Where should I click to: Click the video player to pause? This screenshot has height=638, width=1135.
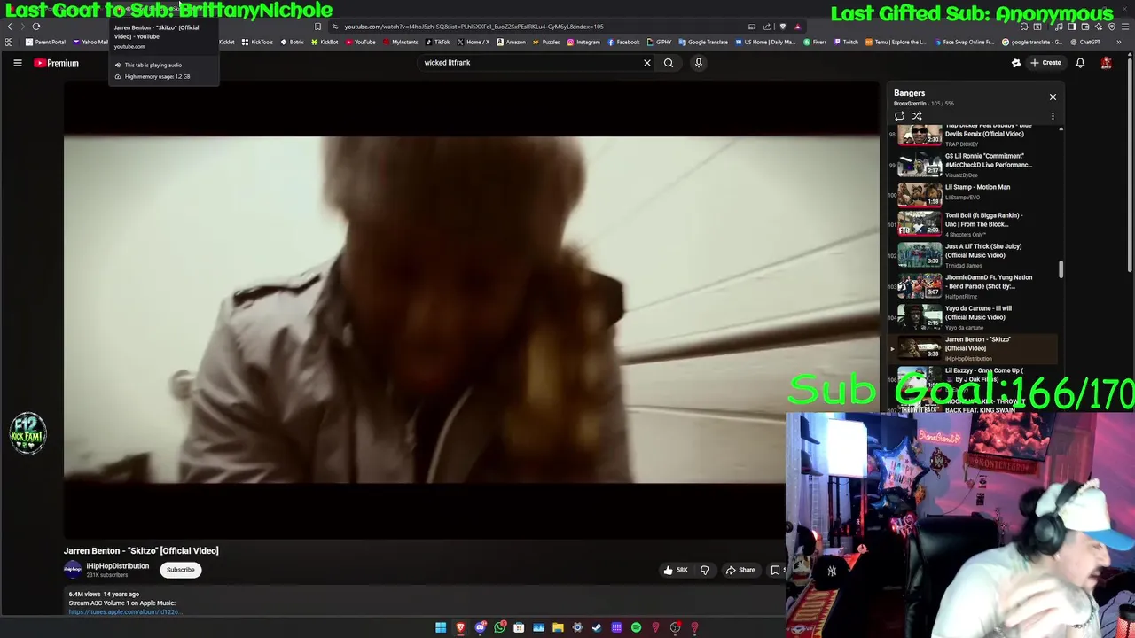pos(472,309)
